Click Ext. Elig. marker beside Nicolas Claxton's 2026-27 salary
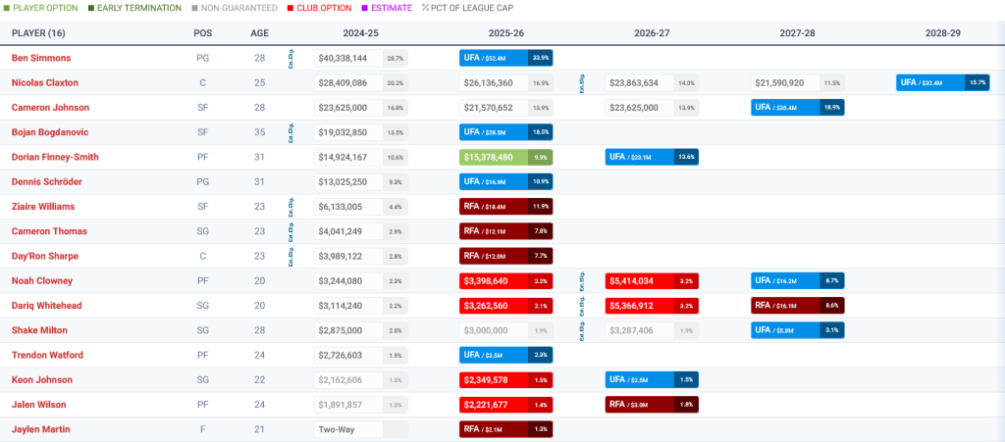 584,83
